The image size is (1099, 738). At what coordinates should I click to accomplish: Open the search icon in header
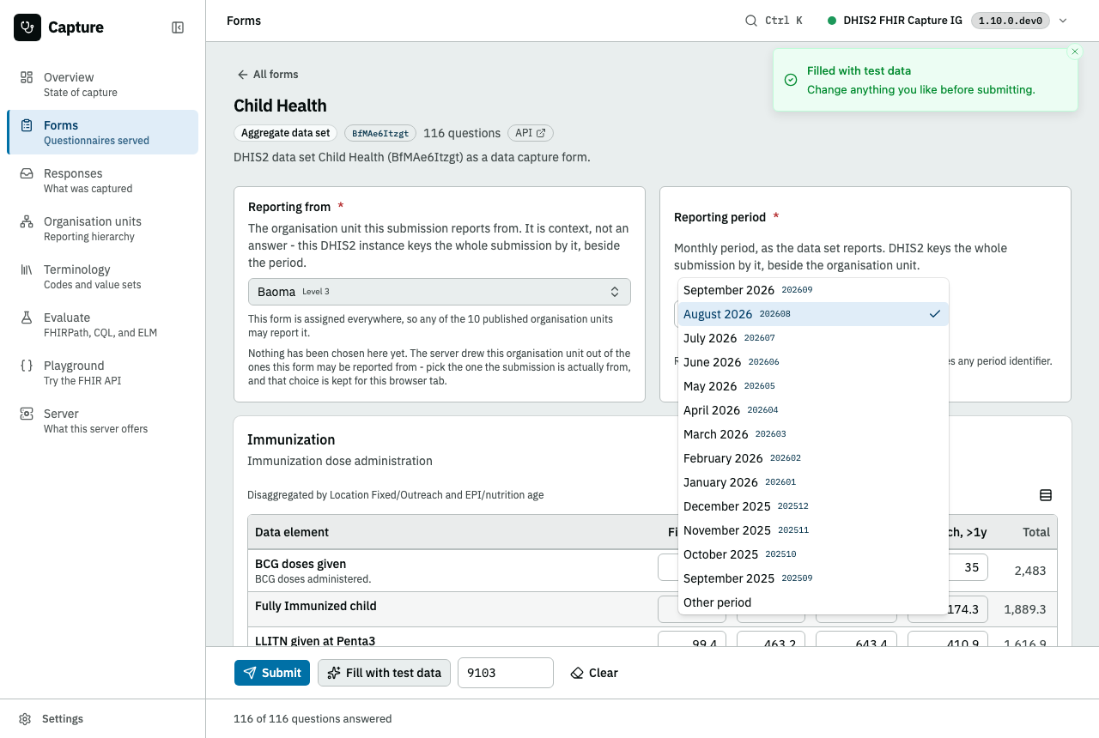tap(750, 21)
